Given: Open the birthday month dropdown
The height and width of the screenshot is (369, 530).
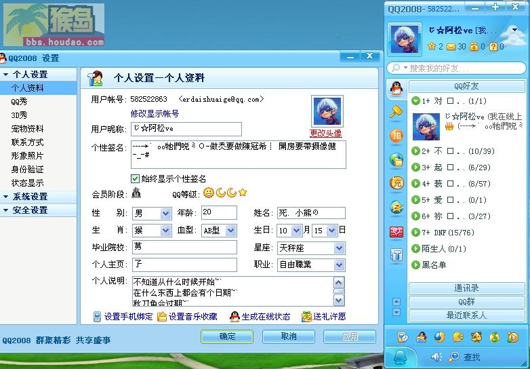Looking at the screenshot, I should (x=296, y=231).
